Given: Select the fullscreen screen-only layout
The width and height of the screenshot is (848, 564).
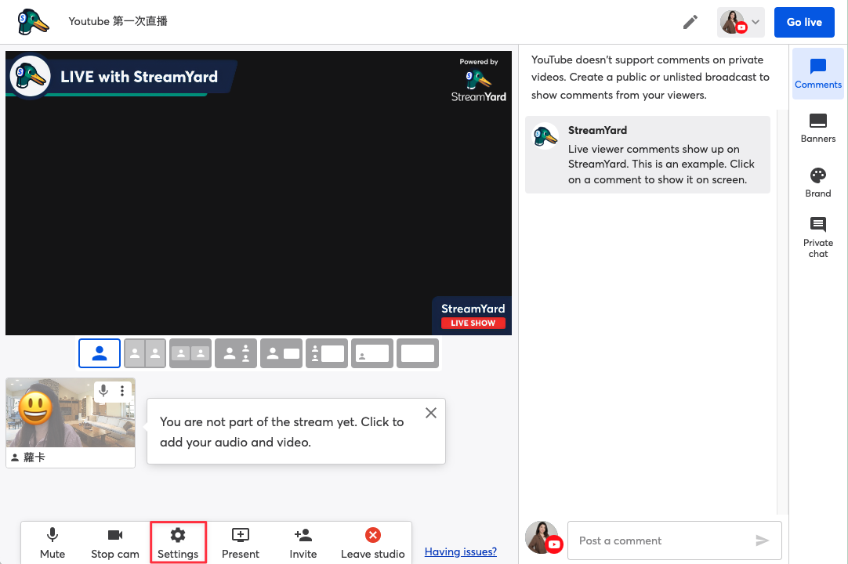Looking at the screenshot, I should click(x=418, y=353).
